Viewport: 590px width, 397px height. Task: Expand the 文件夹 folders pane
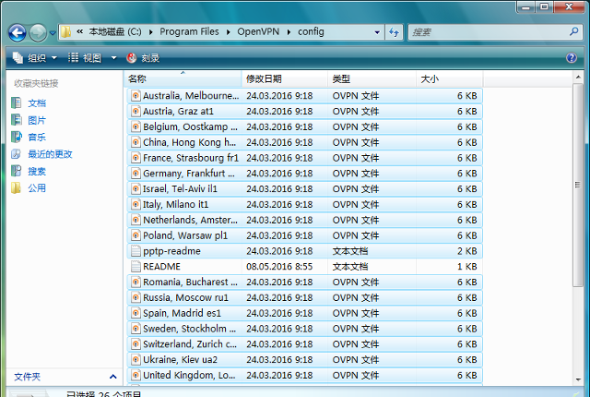point(112,377)
